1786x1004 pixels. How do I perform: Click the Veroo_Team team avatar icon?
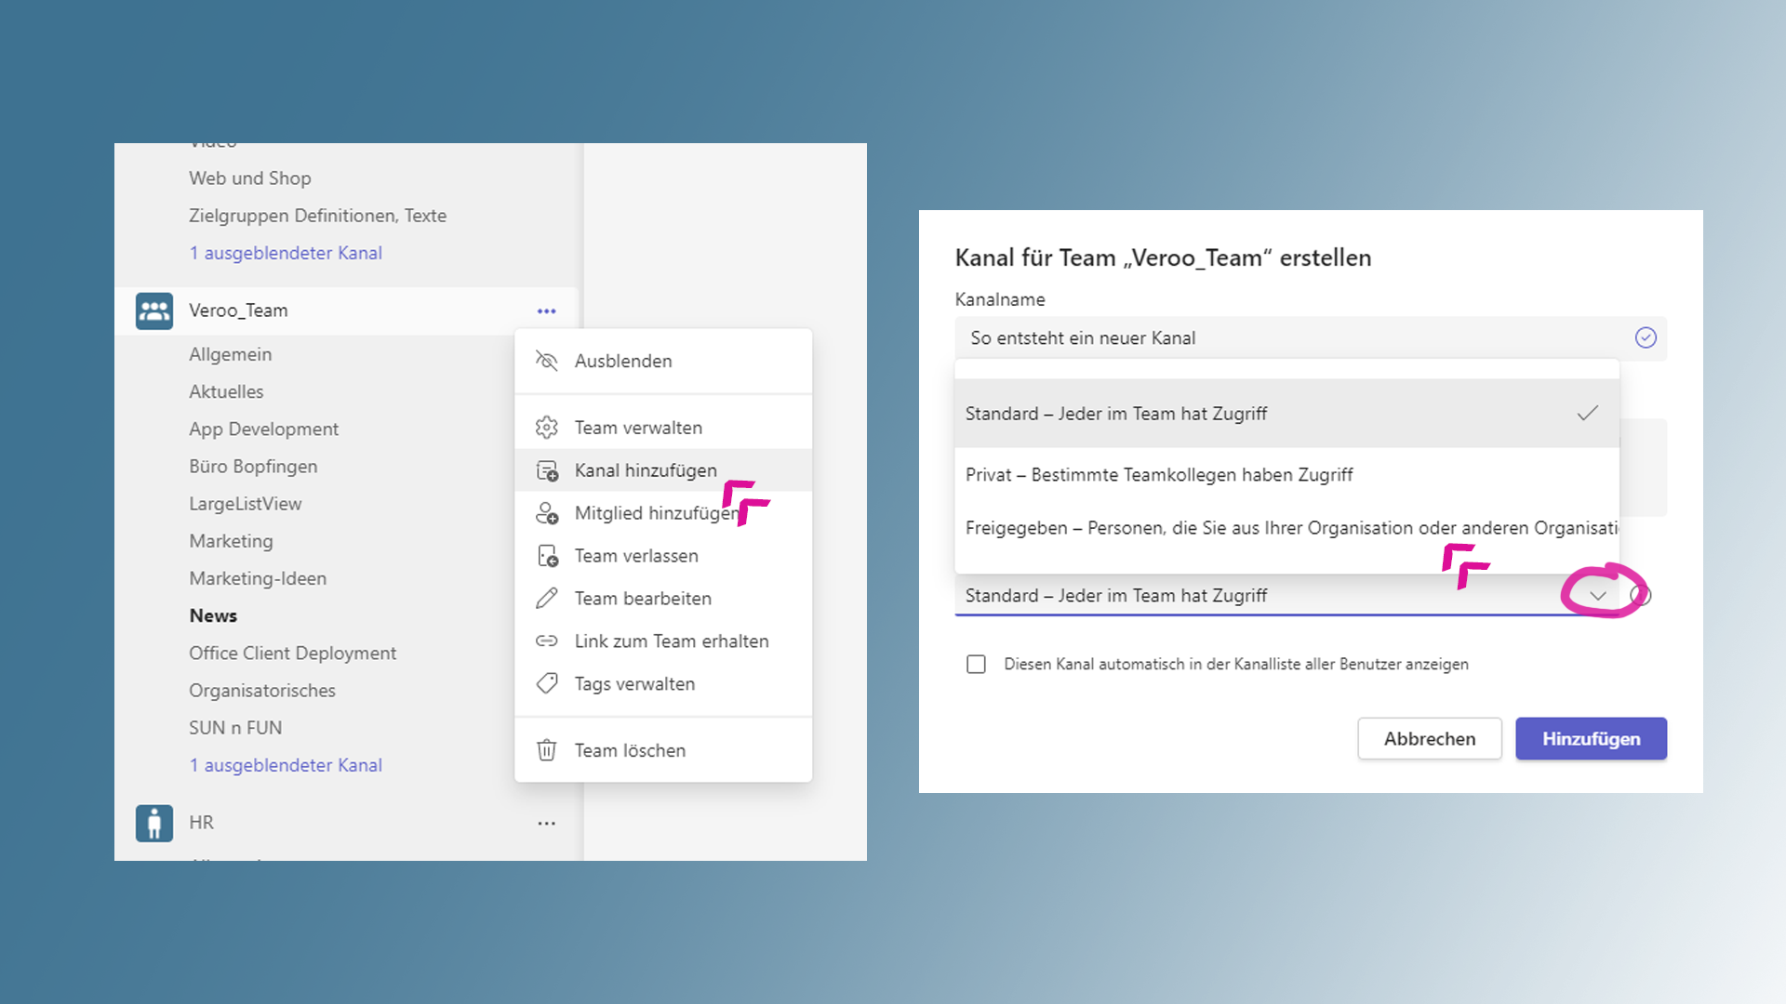tap(153, 310)
